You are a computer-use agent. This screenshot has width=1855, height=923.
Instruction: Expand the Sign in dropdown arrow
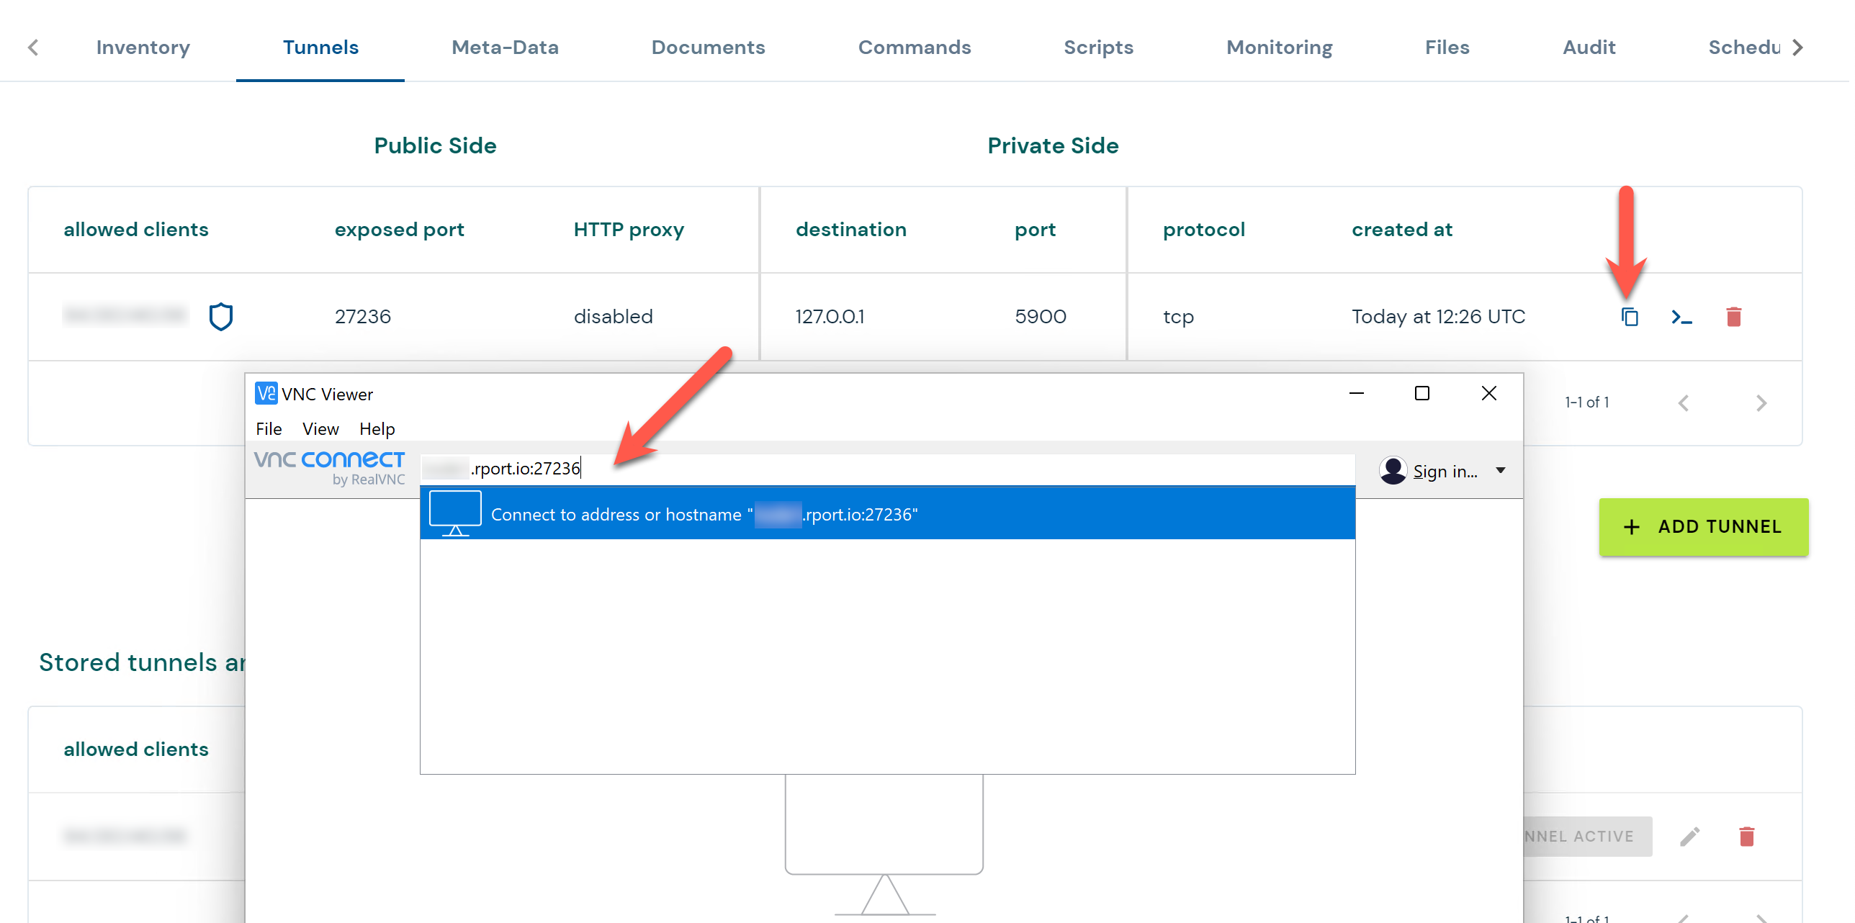pyautogui.click(x=1501, y=471)
